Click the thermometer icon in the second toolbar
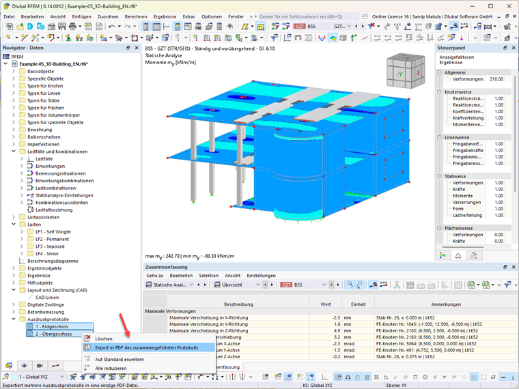The width and height of the screenshot is (519, 389). [x=462, y=38]
